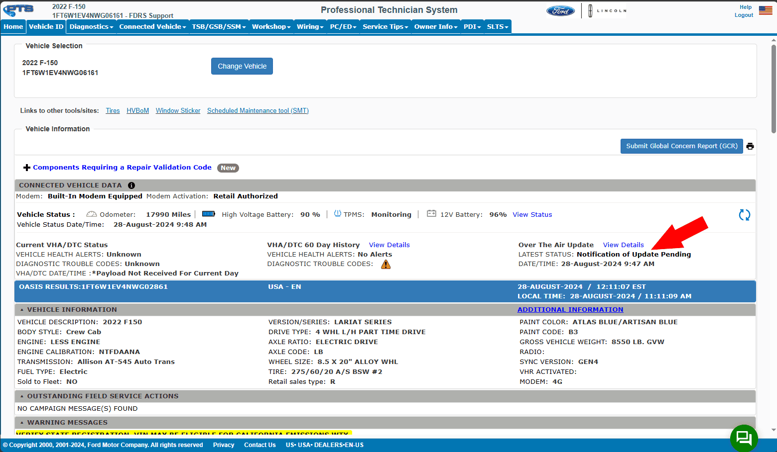The height and width of the screenshot is (452, 777).
Task: Open the Owner Info dropdown menu
Action: pos(436,27)
